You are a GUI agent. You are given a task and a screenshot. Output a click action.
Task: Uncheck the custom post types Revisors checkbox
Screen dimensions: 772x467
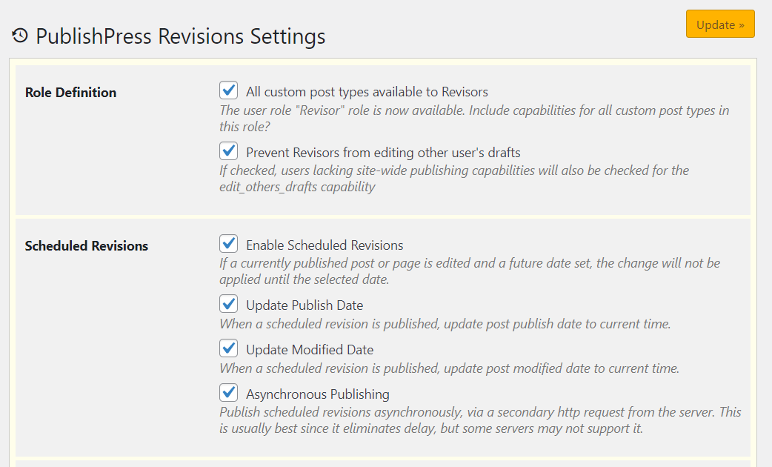pyautogui.click(x=228, y=90)
